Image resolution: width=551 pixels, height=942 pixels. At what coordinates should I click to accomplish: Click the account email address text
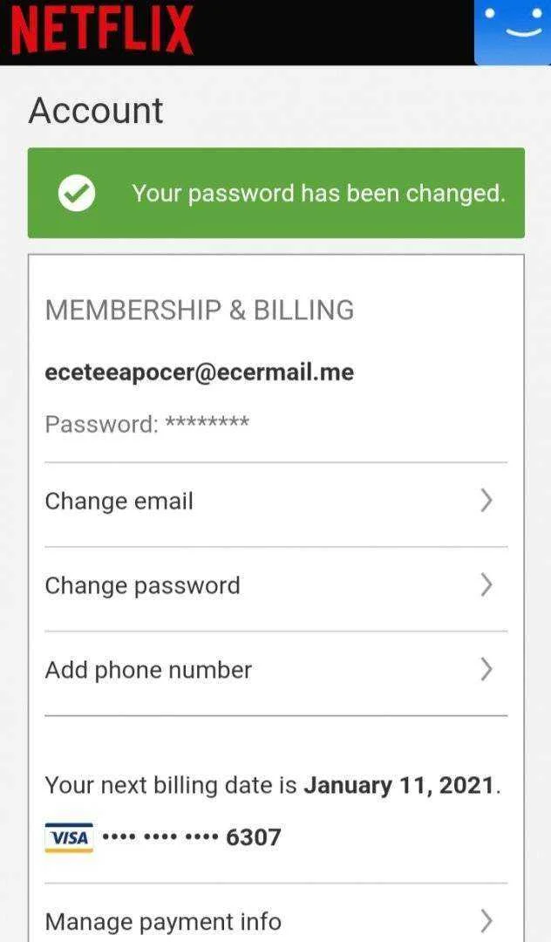tap(200, 372)
